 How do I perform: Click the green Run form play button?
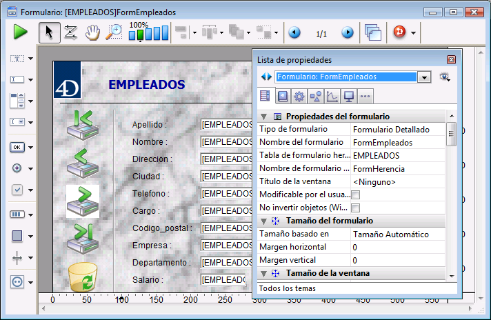click(x=20, y=32)
